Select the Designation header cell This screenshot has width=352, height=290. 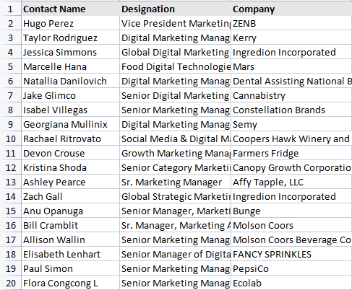pos(175,9)
